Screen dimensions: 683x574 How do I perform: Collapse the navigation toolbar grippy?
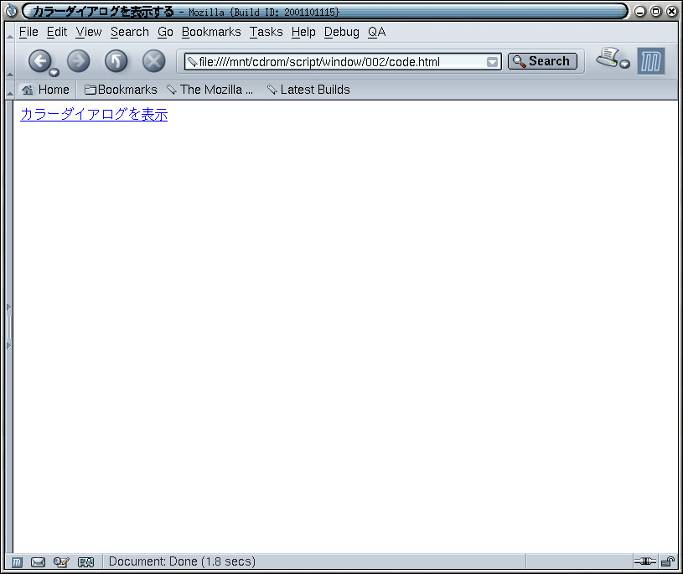9,60
